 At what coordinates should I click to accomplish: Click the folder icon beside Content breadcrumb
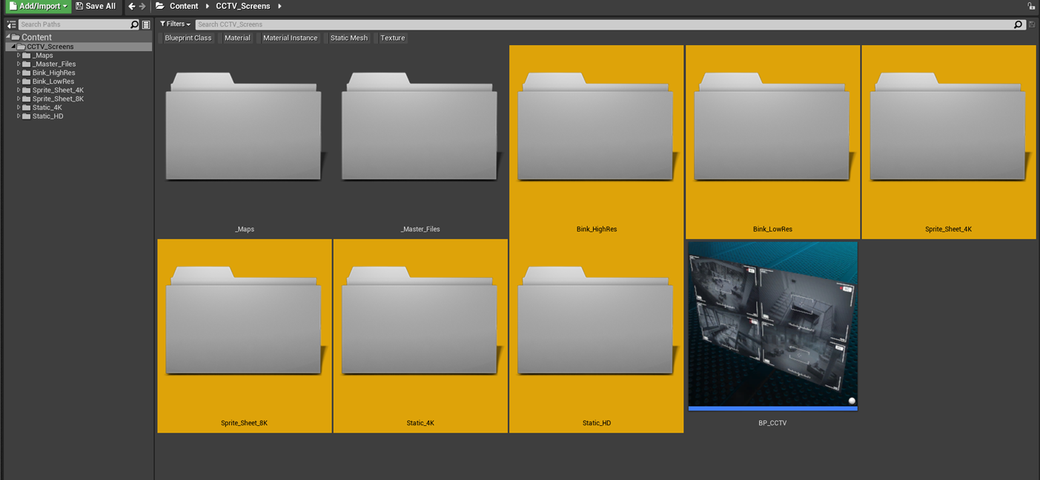tap(160, 7)
